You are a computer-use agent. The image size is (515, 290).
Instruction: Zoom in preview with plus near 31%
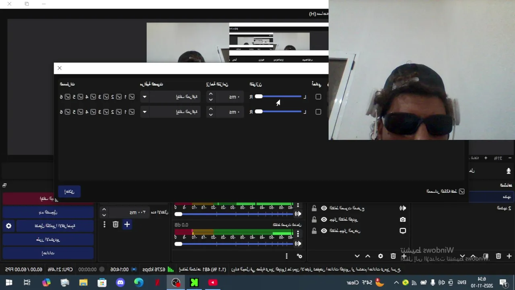[486, 158]
